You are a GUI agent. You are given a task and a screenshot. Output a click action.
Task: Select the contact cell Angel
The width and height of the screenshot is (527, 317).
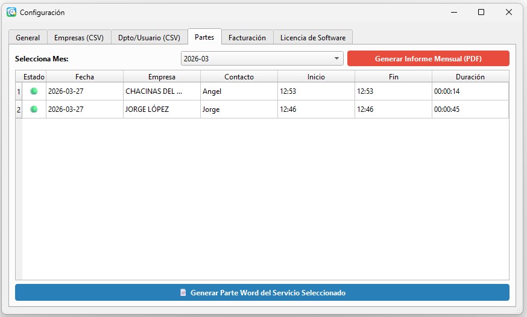(239, 91)
